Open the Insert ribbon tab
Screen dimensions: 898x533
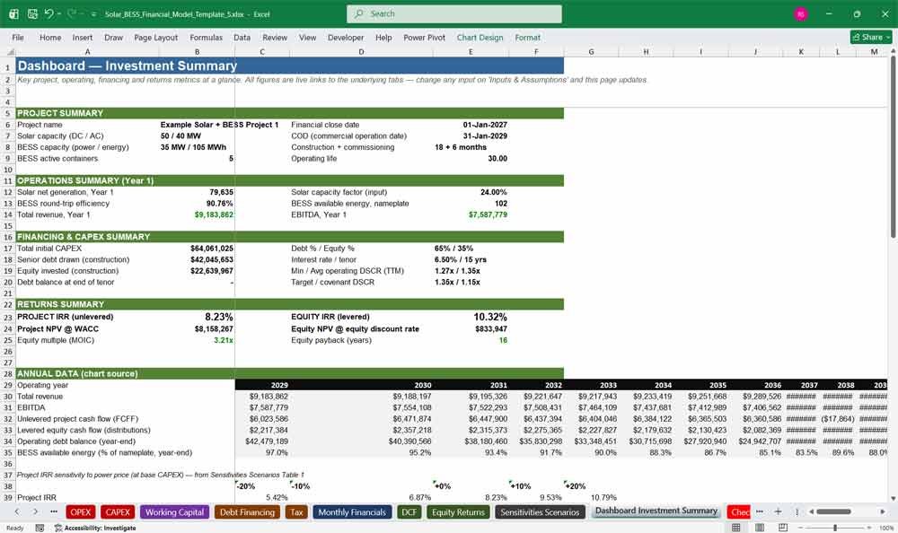coord(82,37)
